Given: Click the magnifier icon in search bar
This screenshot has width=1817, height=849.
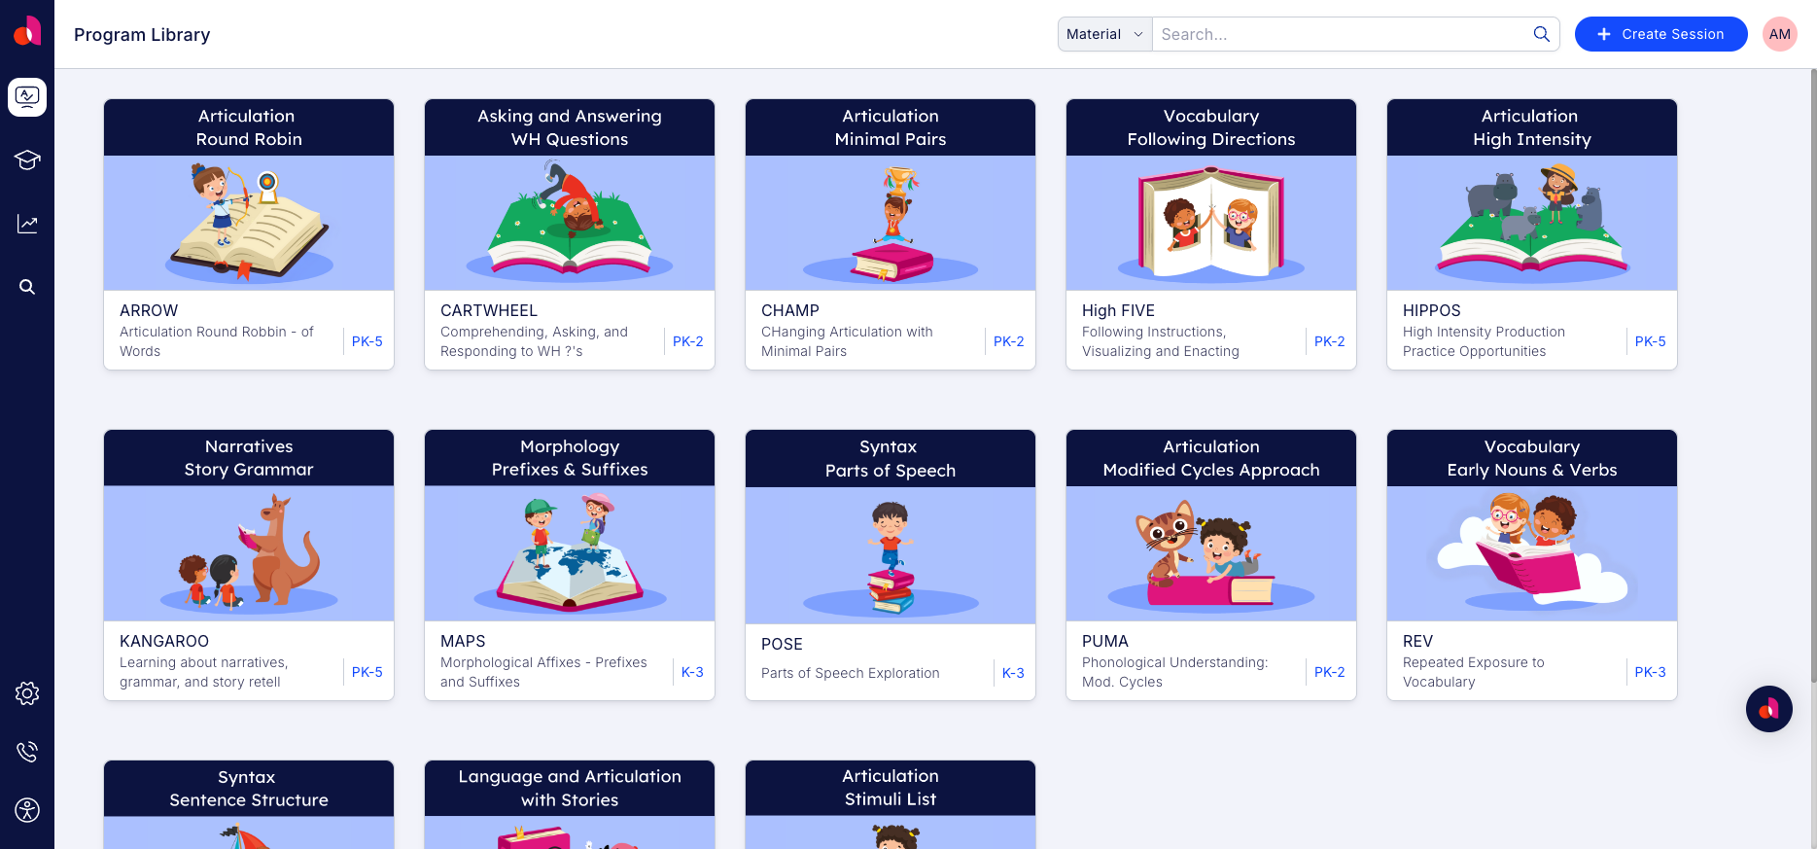Looking at the screenshot, I should [x=1541, y=34].
